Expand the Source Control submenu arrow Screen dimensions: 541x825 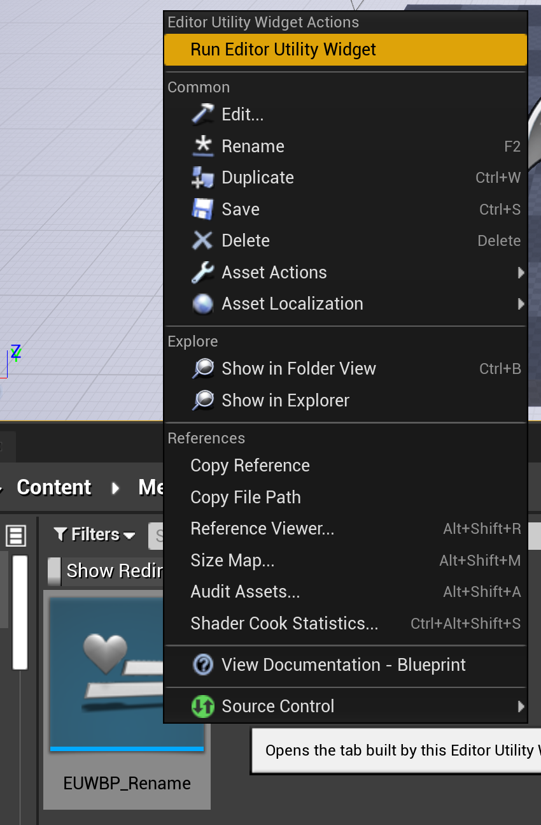pos(521,706)
